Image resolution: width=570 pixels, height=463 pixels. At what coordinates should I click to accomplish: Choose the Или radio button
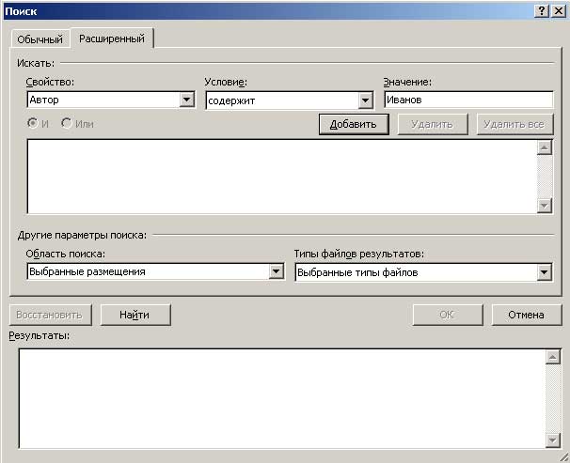coord(67,124)
